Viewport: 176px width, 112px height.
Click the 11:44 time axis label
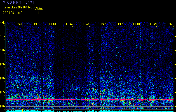coord(69,24)
